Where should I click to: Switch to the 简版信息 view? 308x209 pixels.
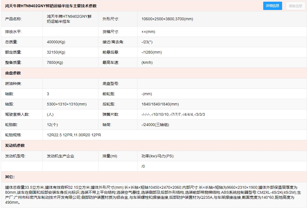295,6
